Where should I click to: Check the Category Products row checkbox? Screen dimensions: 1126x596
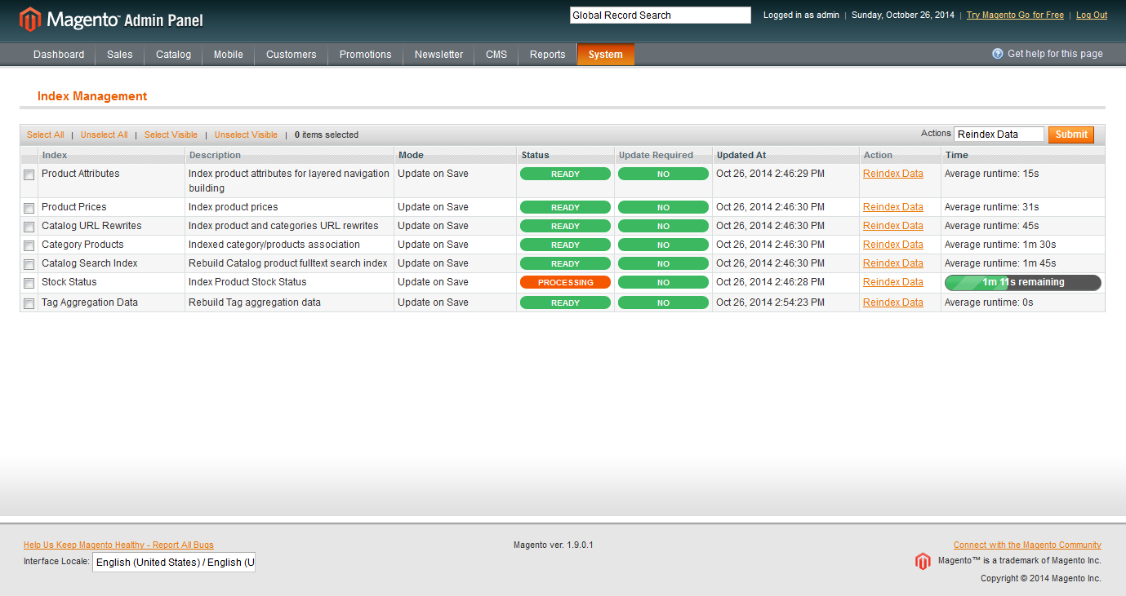click(29, 246)
